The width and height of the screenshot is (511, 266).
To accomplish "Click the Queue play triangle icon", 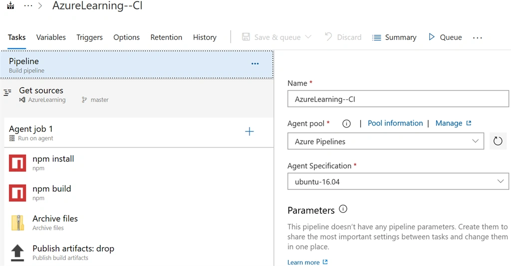I will pyautogui.click(x=432, y=37).
